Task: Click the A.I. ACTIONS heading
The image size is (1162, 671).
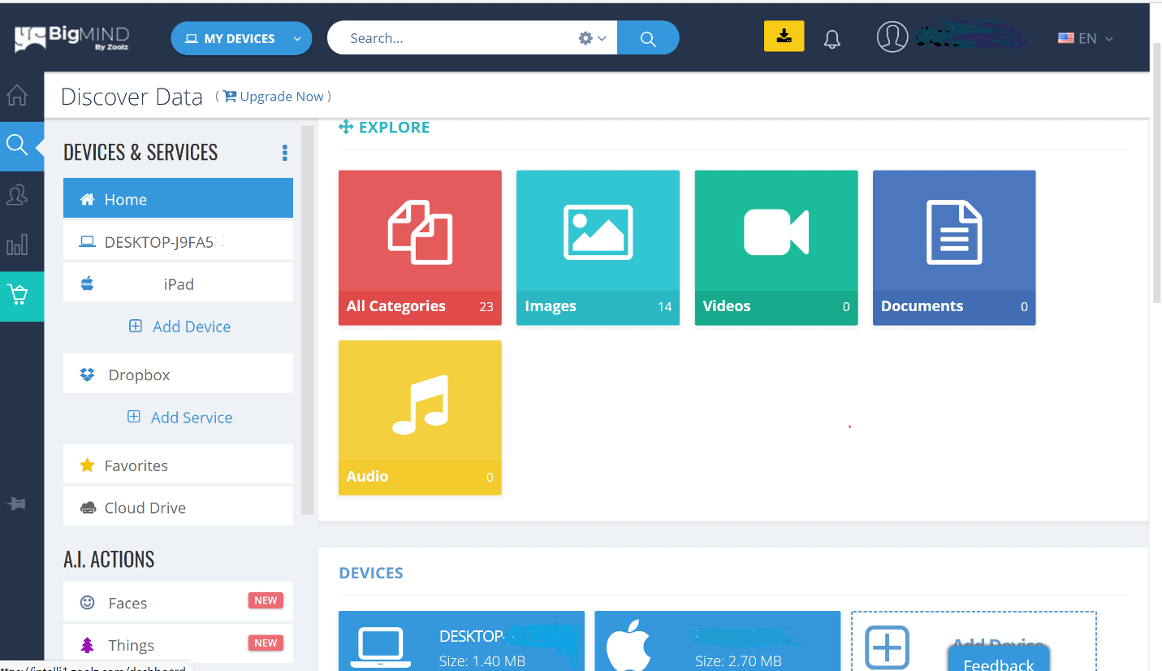Action: coord(109,559)
